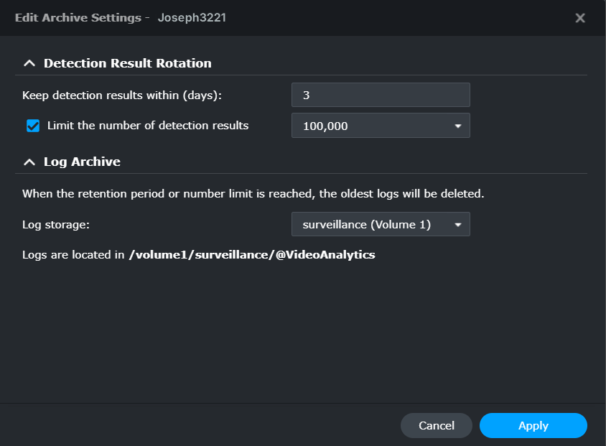Click the arrow on the surveillance volume dropdown

tap(458, 225)
